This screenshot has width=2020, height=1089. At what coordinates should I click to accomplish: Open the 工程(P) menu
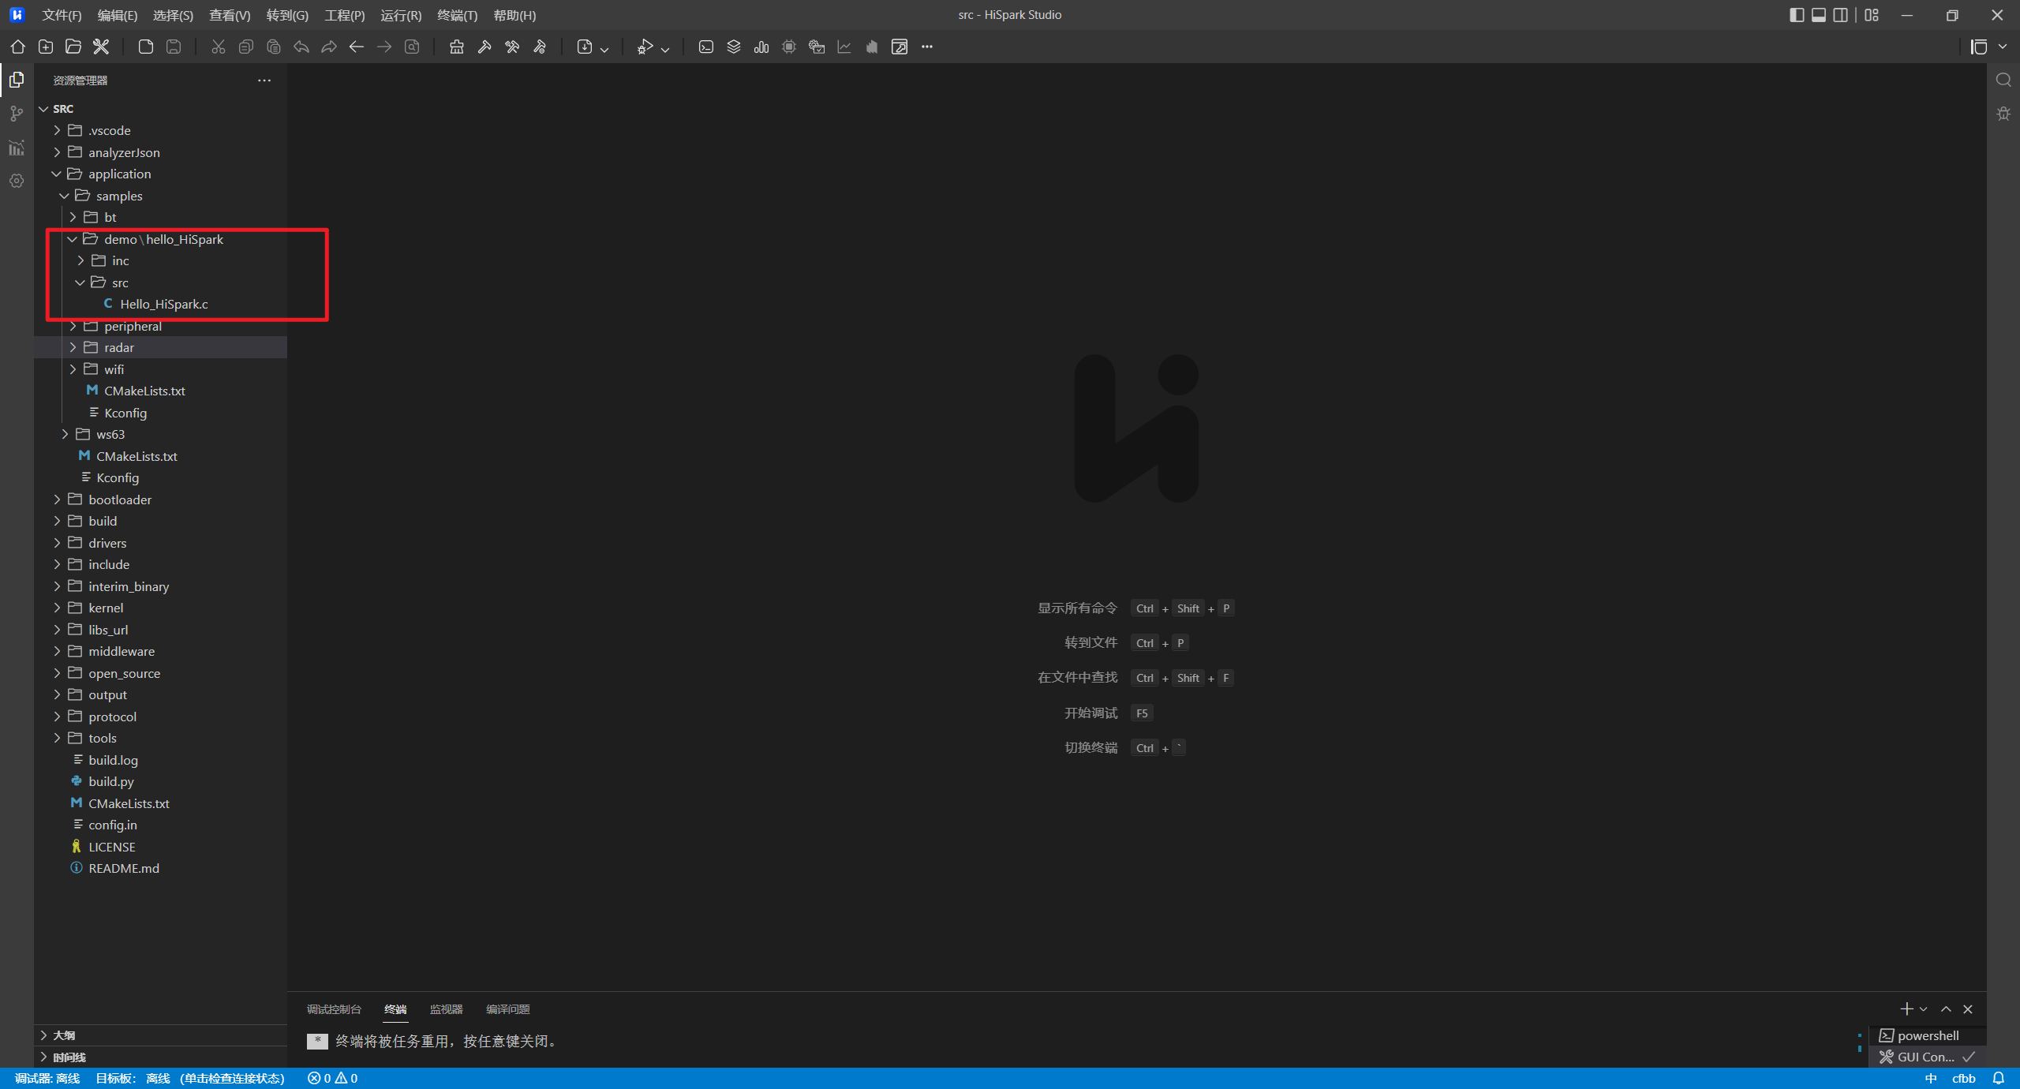[344, 15]
